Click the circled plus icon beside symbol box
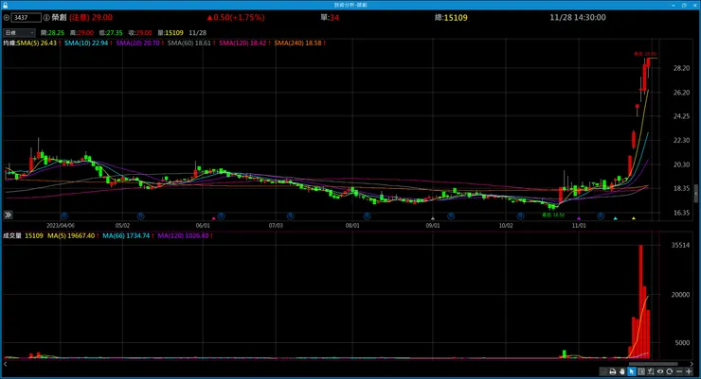701x379 pixels. 7,18
